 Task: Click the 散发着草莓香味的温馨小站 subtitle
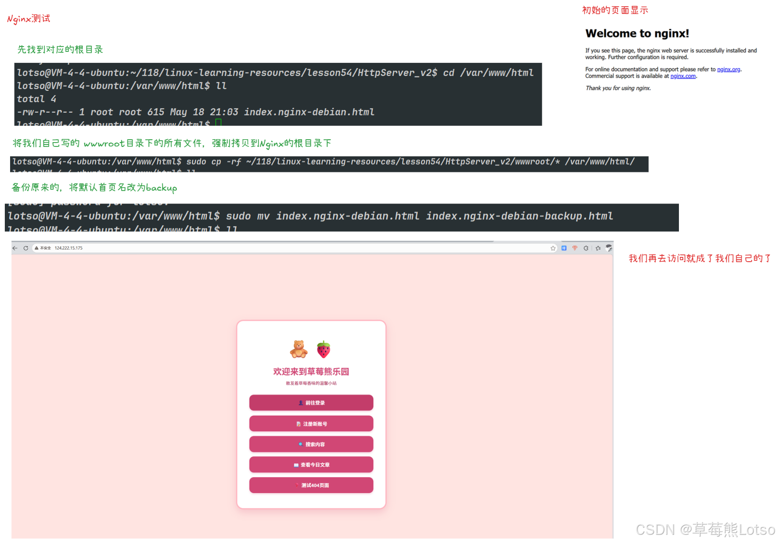coord(311,383)
